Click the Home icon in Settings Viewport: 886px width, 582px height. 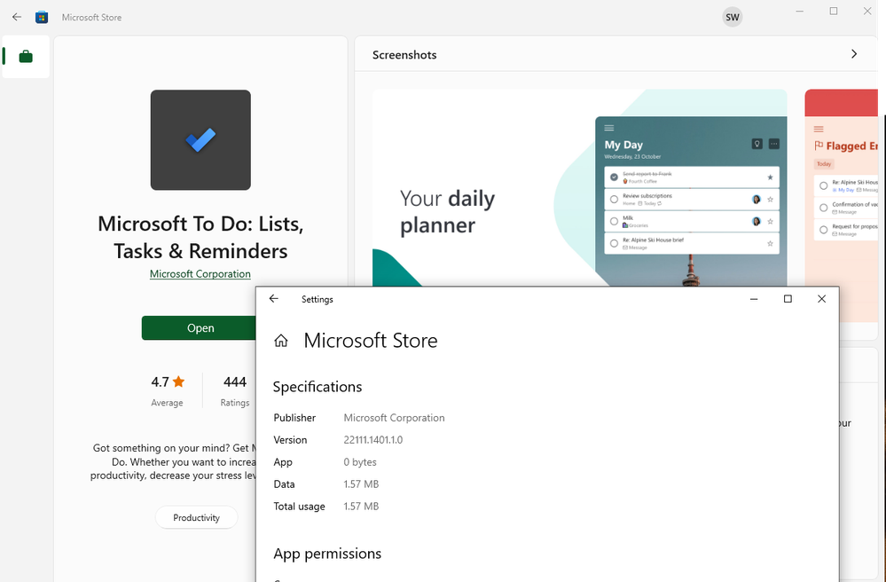[x=281, y=341]
